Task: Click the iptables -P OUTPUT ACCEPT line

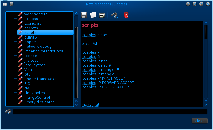Action: tap(106, 87)
